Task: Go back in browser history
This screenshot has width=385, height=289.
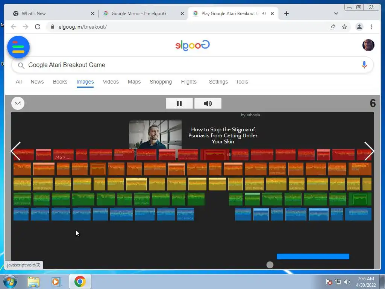Action: [x=14, y=27]
